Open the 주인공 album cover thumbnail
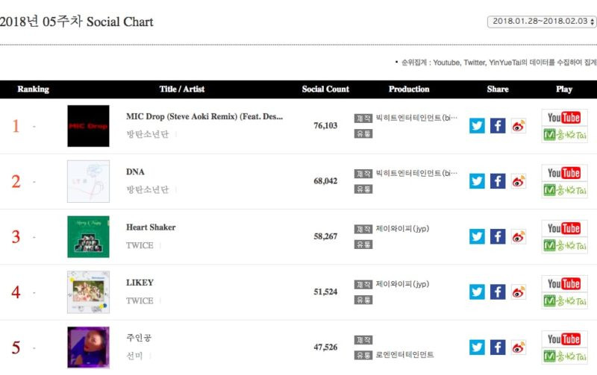The height and width of the screenshot is (375, 597). coord(88,347)
